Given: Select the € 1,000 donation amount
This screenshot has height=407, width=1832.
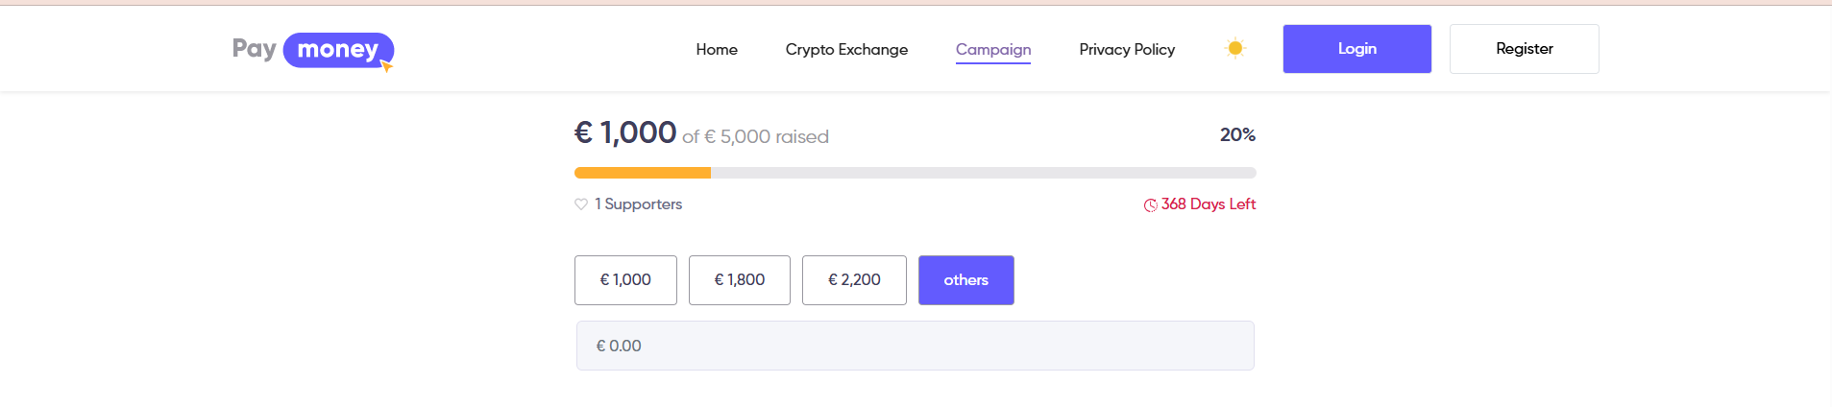Looking at the screenshot, I should point(625,280).
